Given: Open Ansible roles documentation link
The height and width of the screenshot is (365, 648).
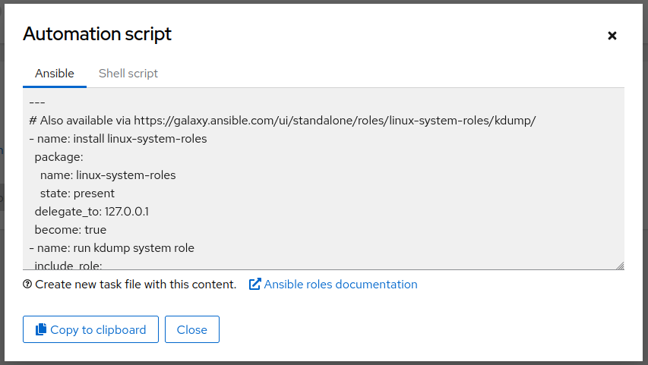Looking at the screenshot, I should pos(340,285).
